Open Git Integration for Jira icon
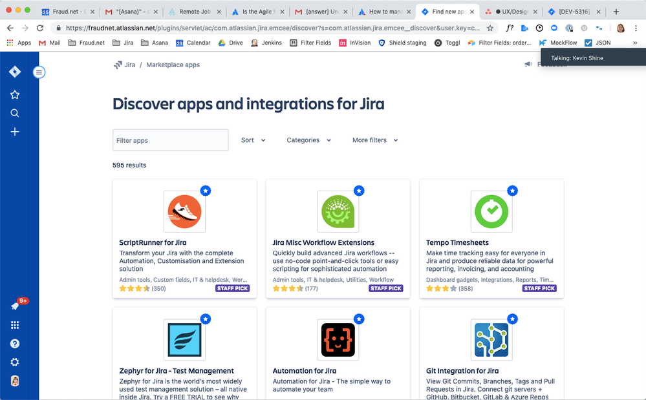Image resolution: width=646 pixels, height=400 pixels. [491, 340]
